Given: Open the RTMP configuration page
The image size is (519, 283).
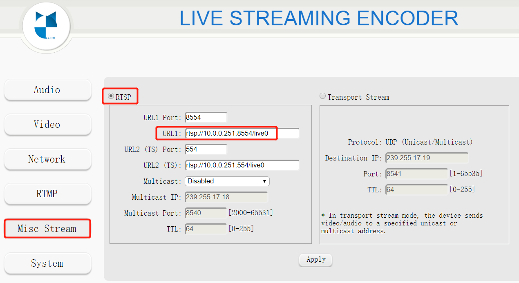Looking at the screenshot, I should tap(47, 194).
